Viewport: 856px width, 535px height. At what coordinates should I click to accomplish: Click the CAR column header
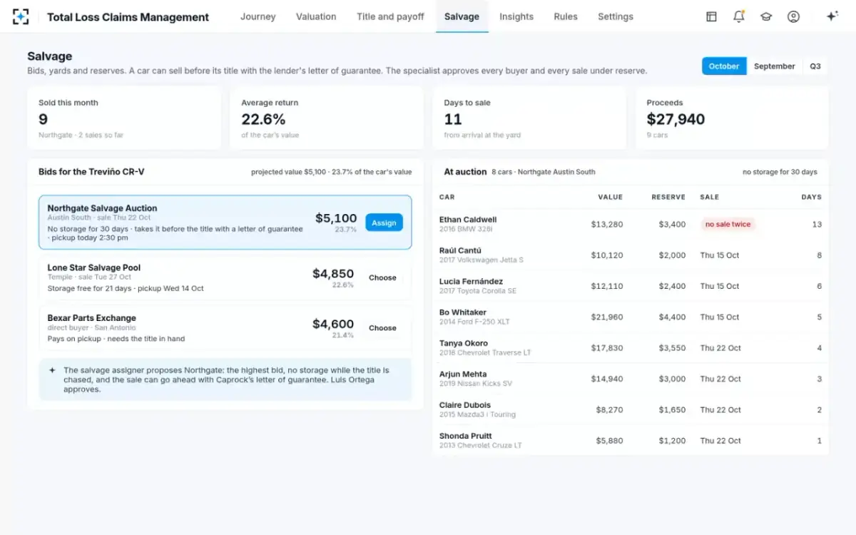(447, 197)
